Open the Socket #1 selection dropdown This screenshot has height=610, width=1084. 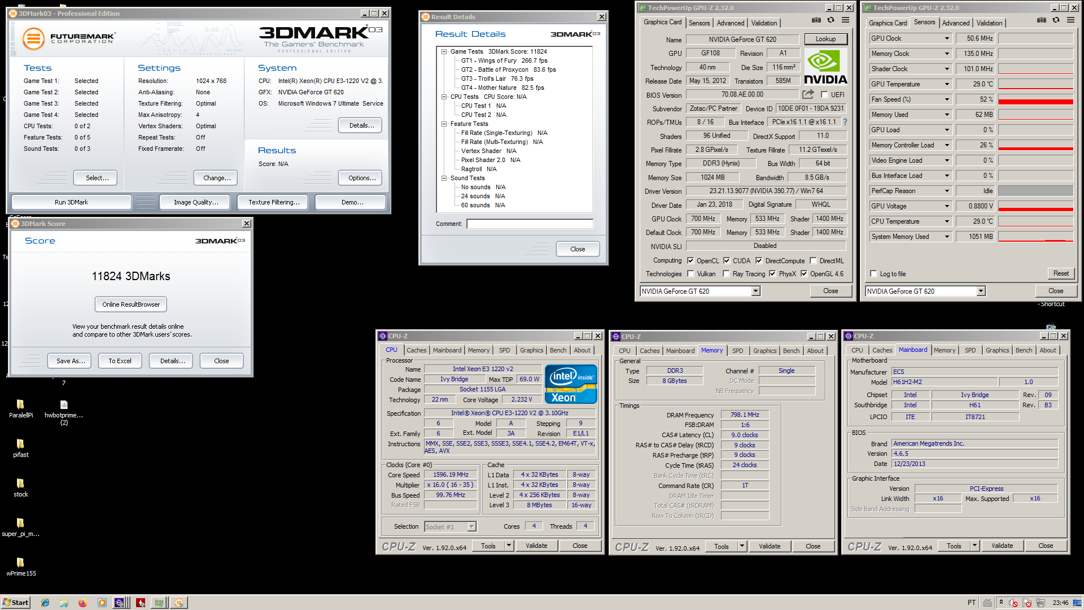pos(471,527)
